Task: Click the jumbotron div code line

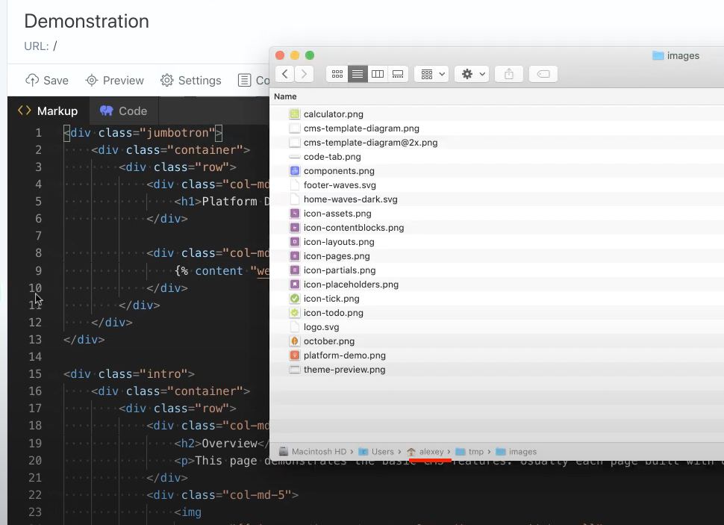Action: 143,133
